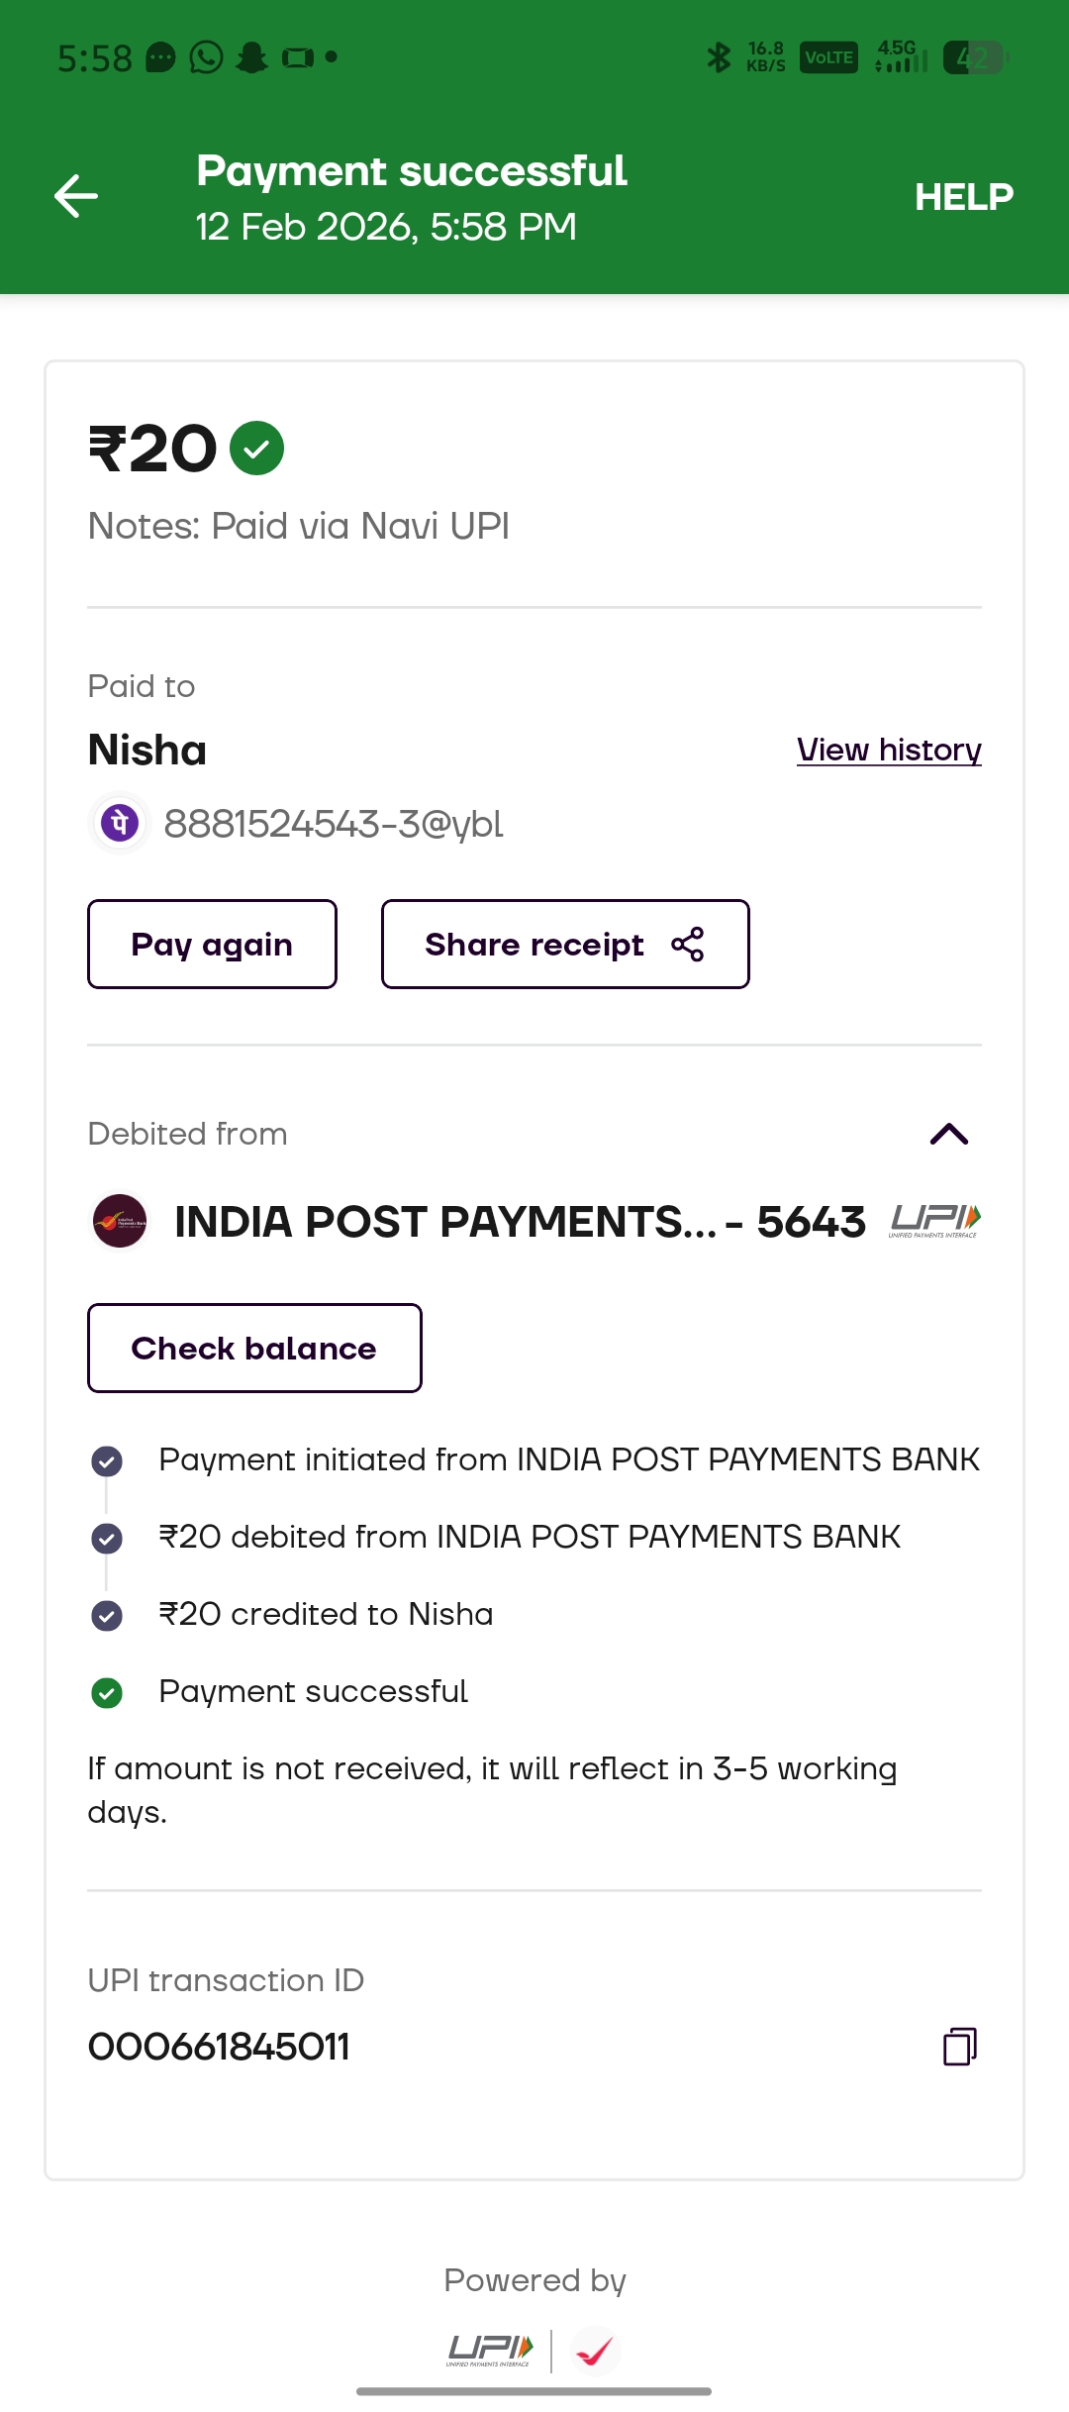
Task: Open HELP for this payment
Action: coord(963,197)
